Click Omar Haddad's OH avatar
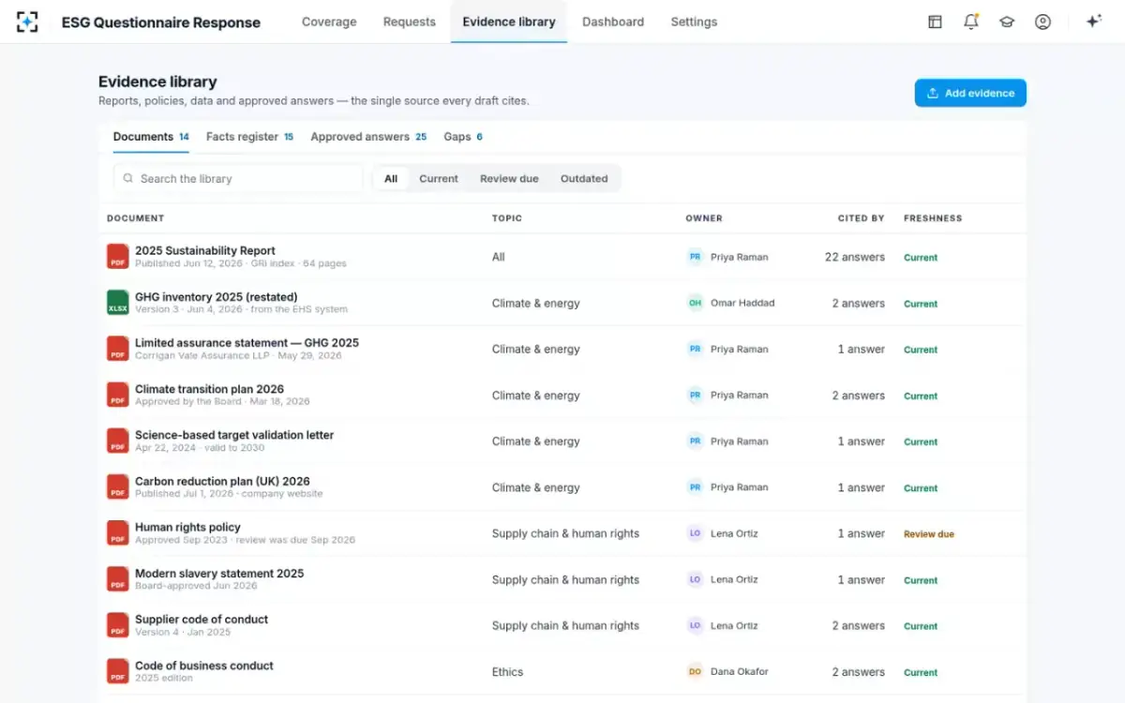 (695, 303)
